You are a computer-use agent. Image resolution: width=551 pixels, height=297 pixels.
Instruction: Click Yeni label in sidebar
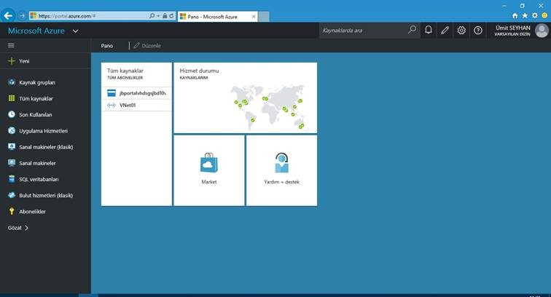tap(24, 61)
